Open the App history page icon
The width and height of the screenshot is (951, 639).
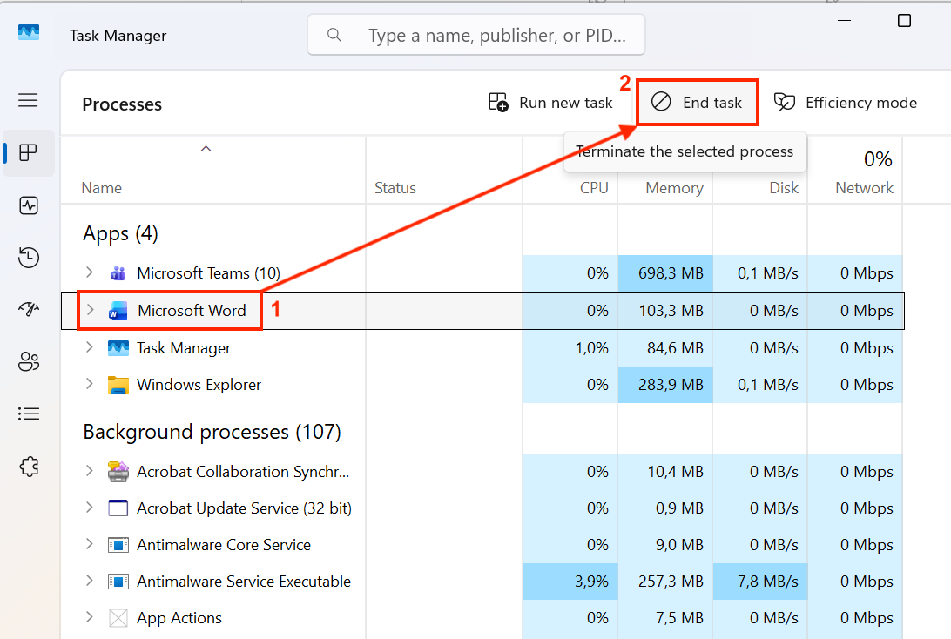pos(28,258)
